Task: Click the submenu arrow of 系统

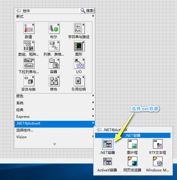Action: coord(93,102)
